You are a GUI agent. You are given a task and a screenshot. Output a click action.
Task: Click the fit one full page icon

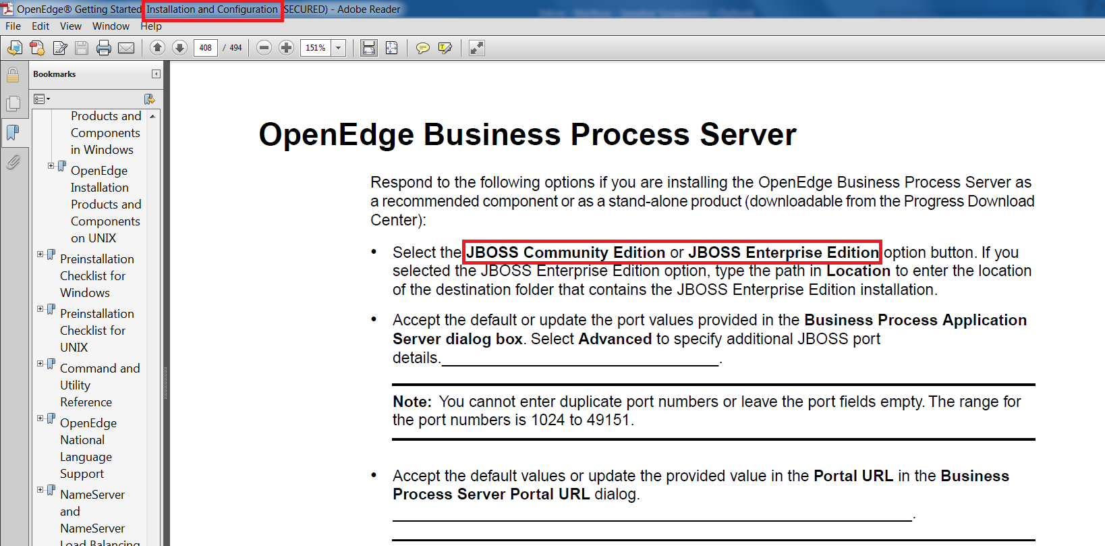point(391,48)
